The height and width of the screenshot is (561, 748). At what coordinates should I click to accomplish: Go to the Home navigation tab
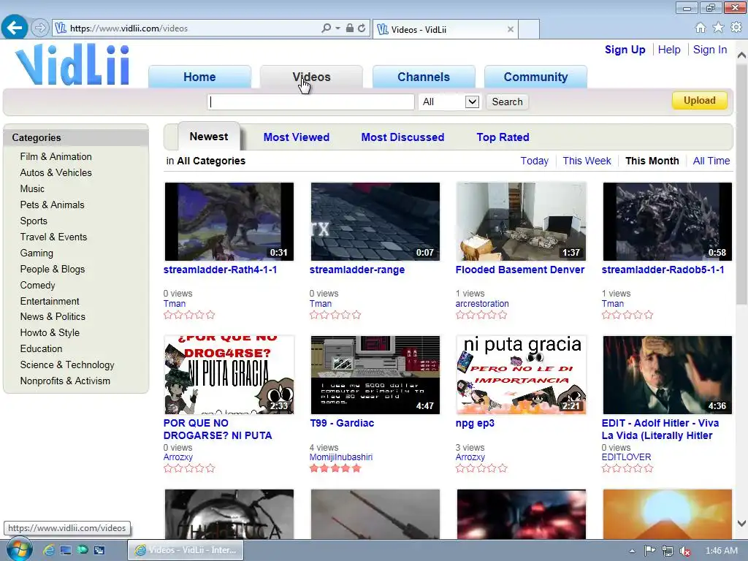pos(199,77)
